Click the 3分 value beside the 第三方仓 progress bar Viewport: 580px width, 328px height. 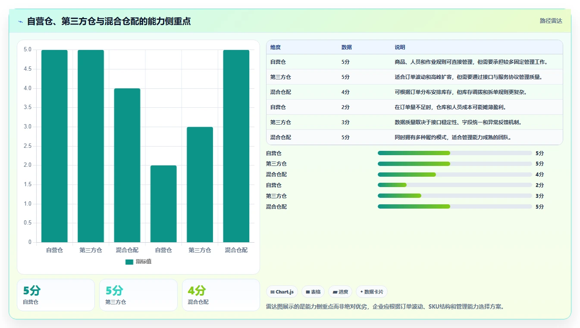[x=539, y=196]
